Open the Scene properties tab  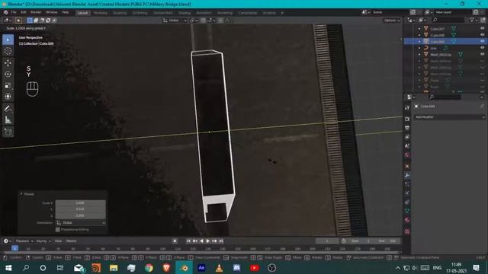[x=407, y=146]
